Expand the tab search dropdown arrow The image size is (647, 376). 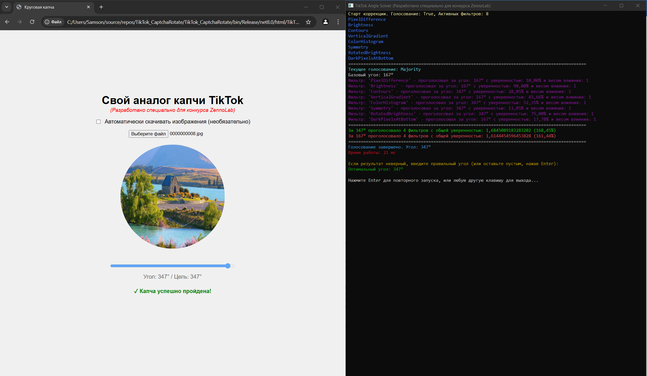(7, 7)
